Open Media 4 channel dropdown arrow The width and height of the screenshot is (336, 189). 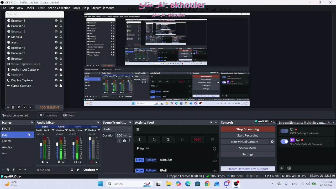point(99,130)
